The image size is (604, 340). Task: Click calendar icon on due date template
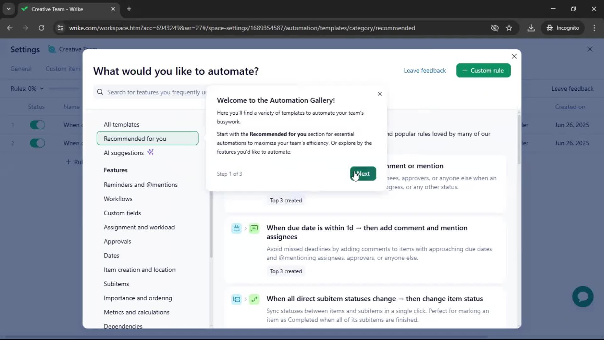click(236, 228)
